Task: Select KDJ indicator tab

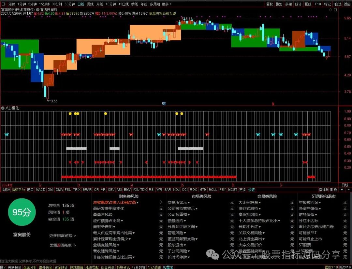Action: (176, 190)
